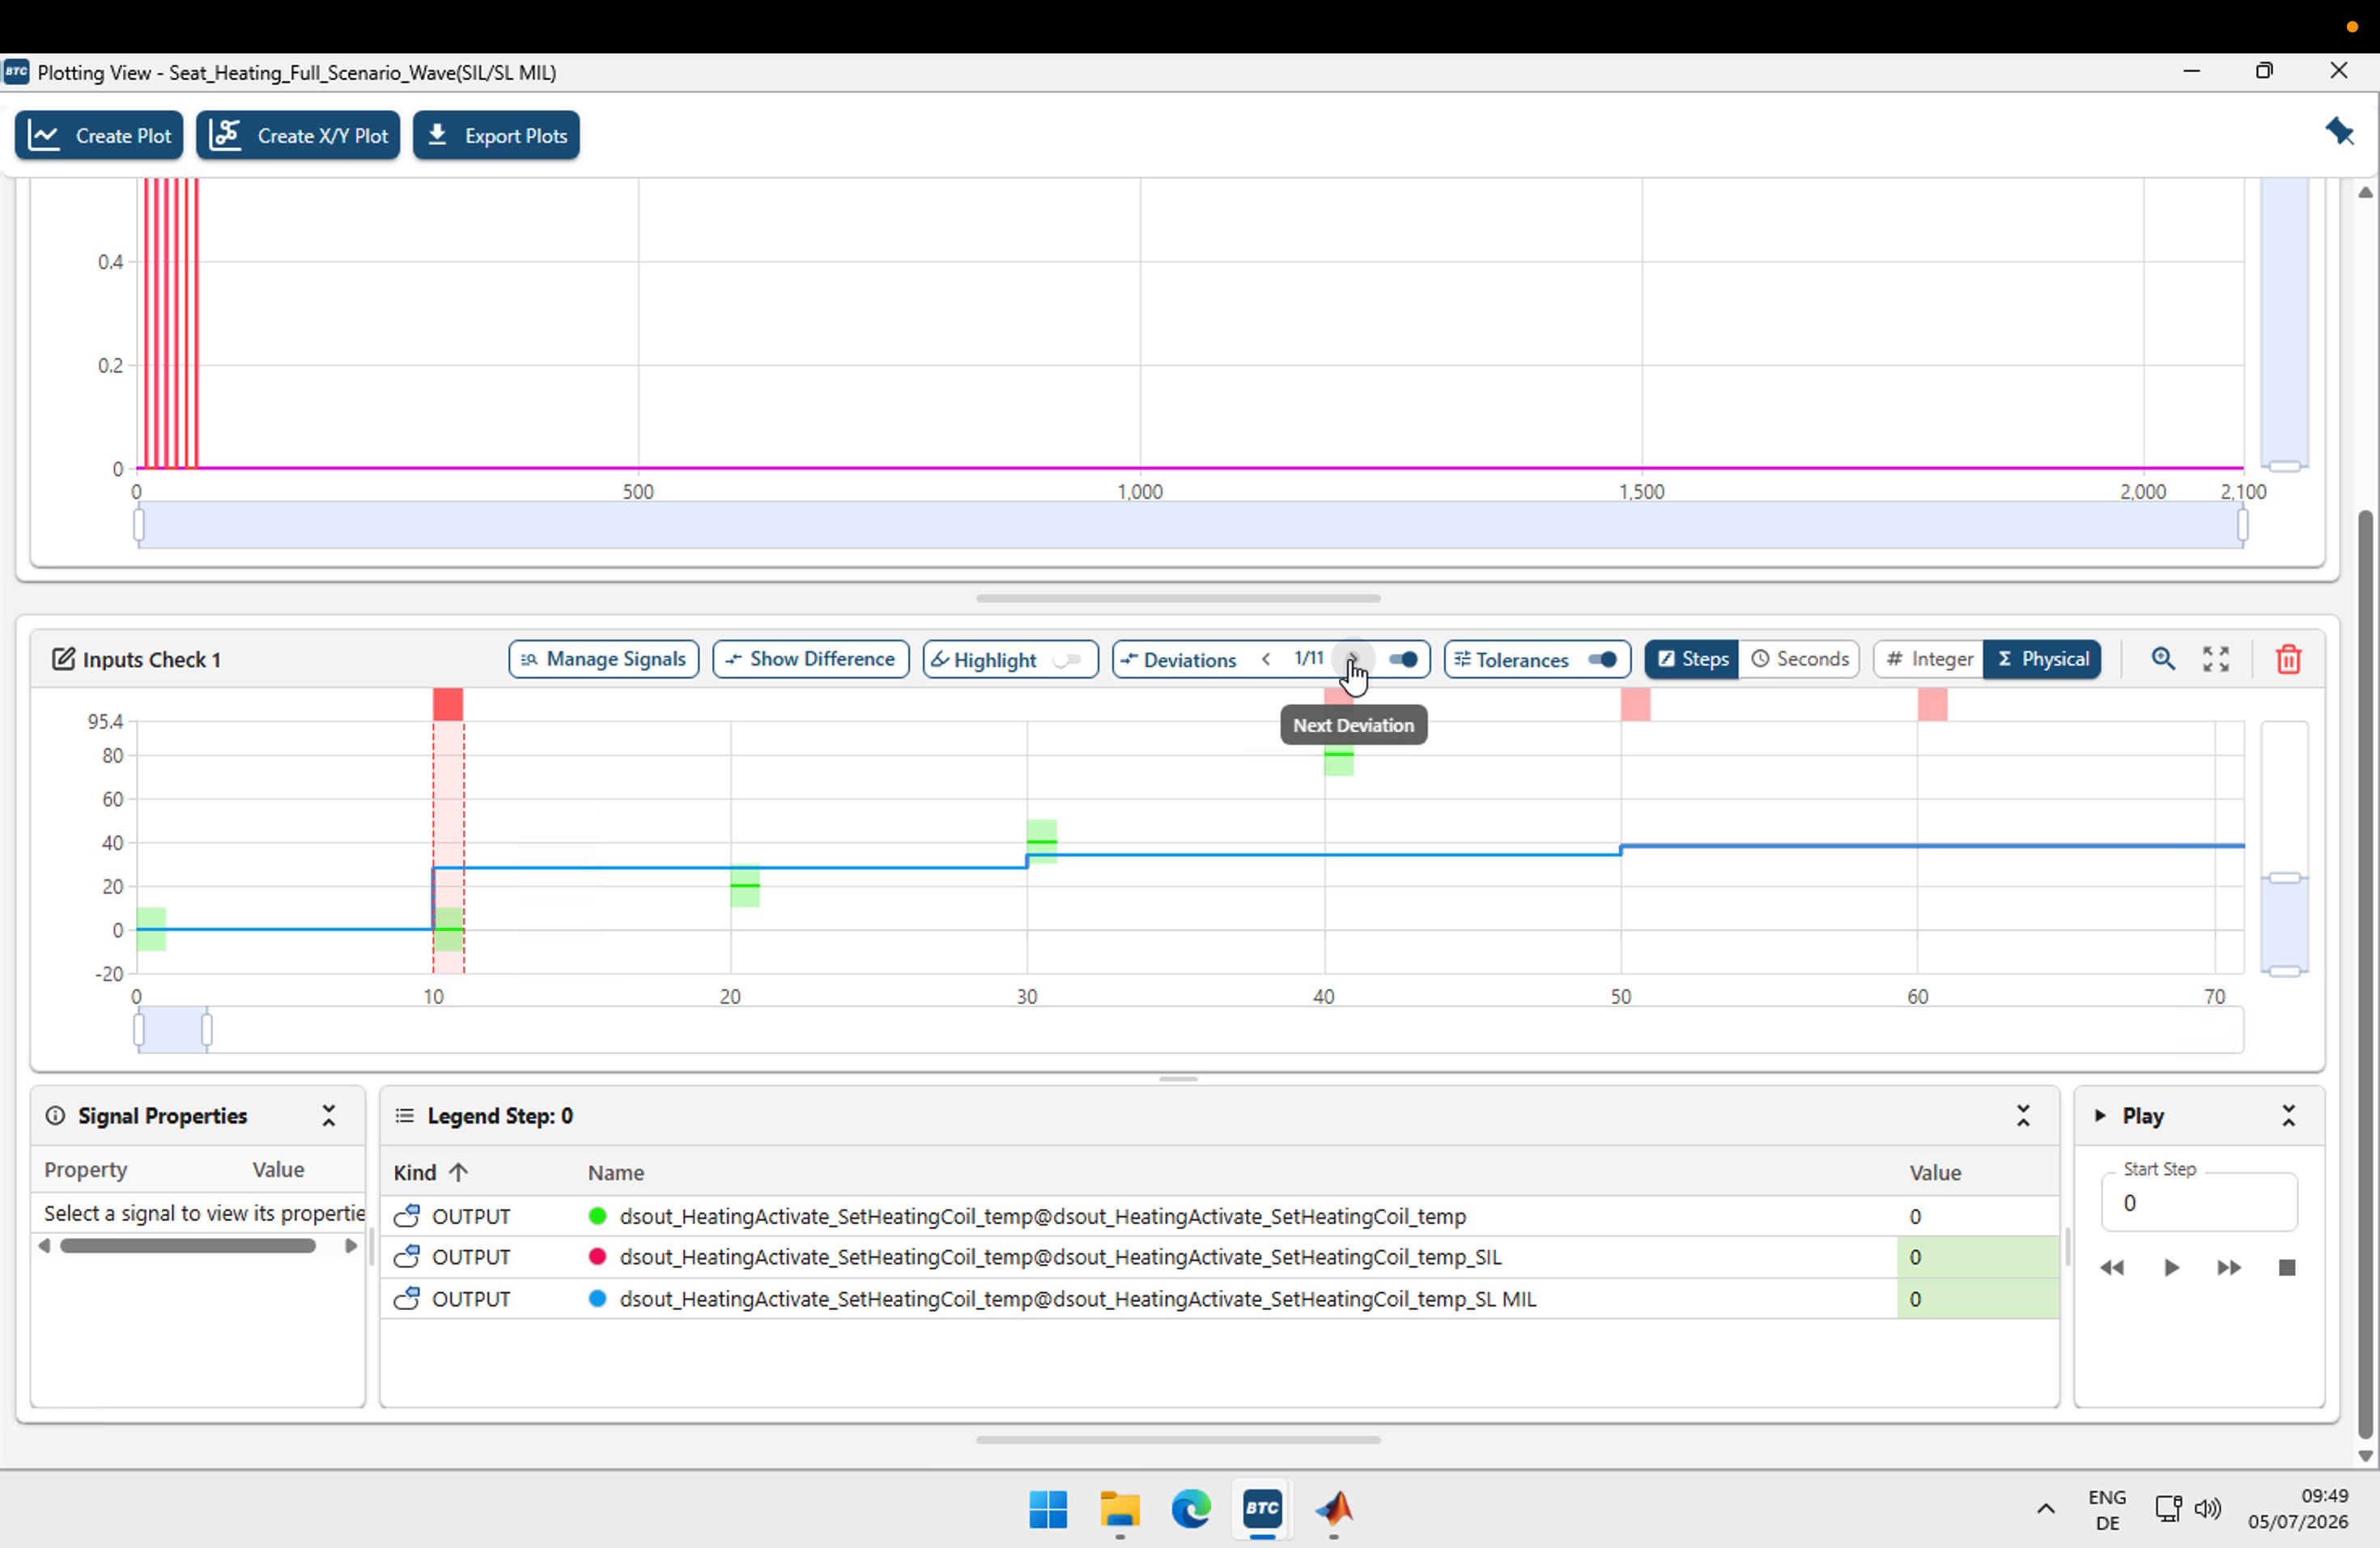This screenshot has height=1548, width=2380.
Task: Click the volume speaker tray icon
Action: [x=2207, y=1509]
